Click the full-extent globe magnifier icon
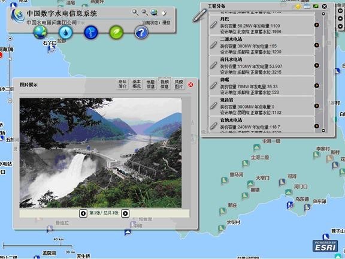This screenshot has height=259, width=345. [x=154, y=13]
